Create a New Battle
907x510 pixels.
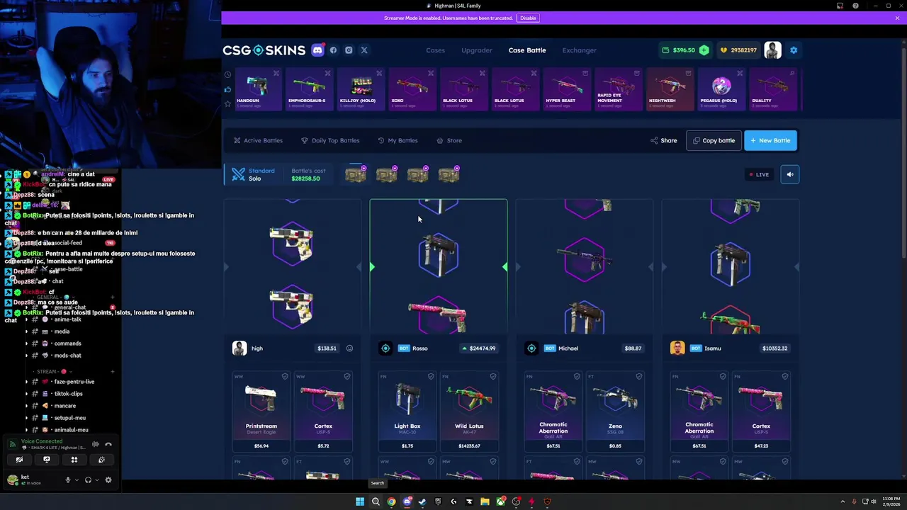[x=770, y=140]
